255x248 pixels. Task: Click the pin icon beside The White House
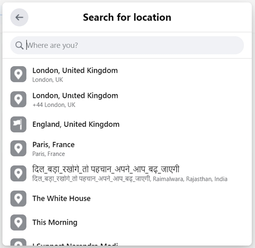point(18,199)
